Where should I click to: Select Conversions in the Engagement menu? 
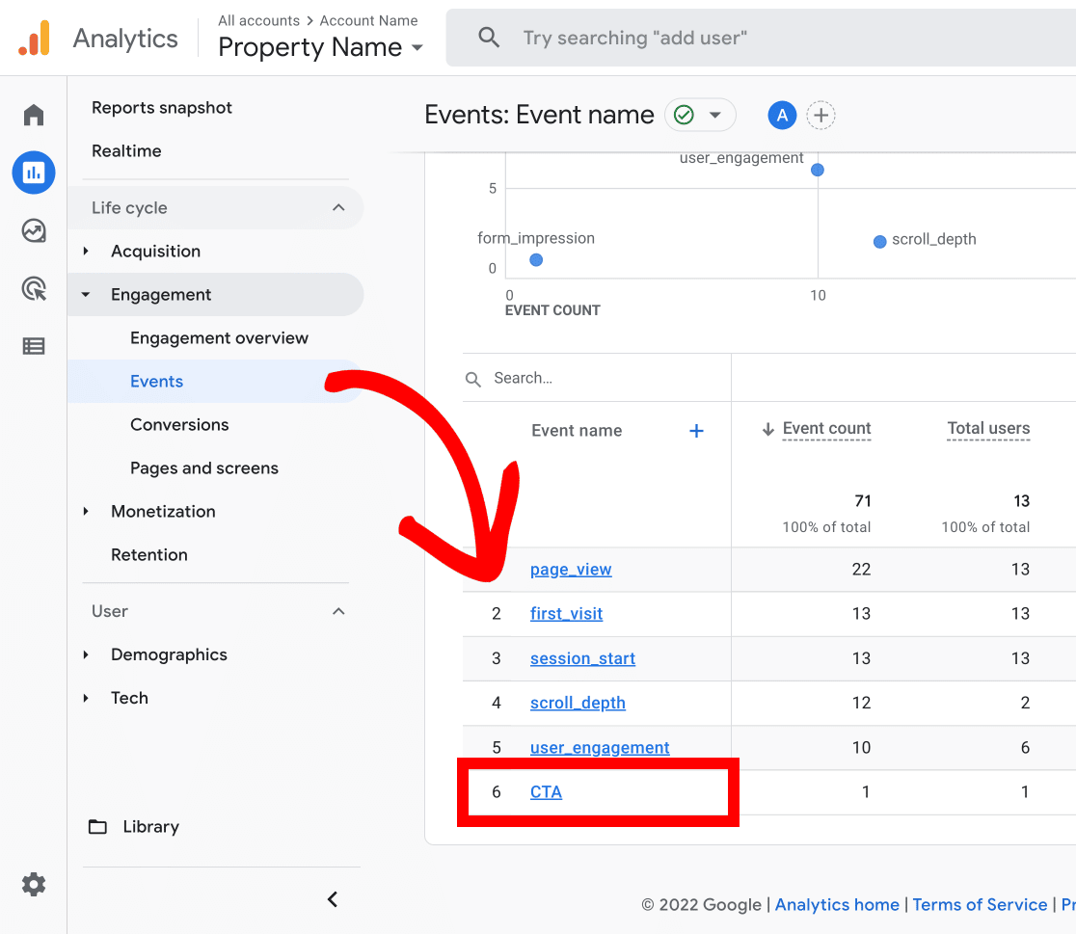179,425
